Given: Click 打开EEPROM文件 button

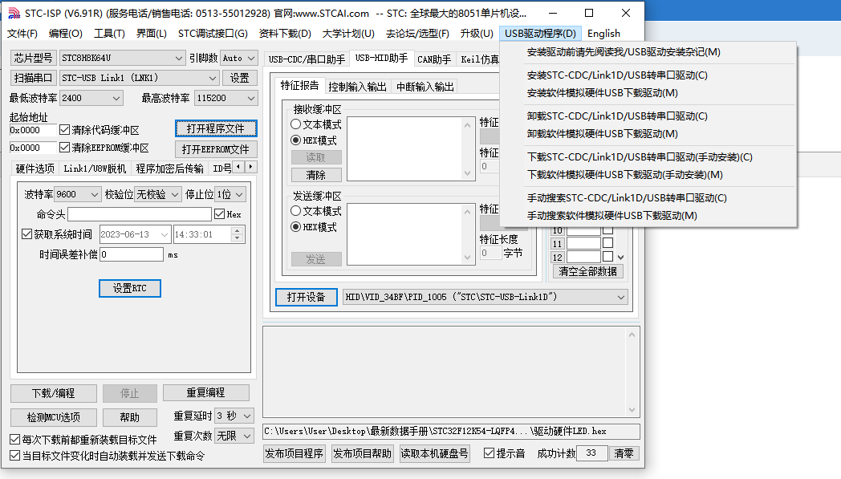Looking at the screenshot, I should click(216, 149).
